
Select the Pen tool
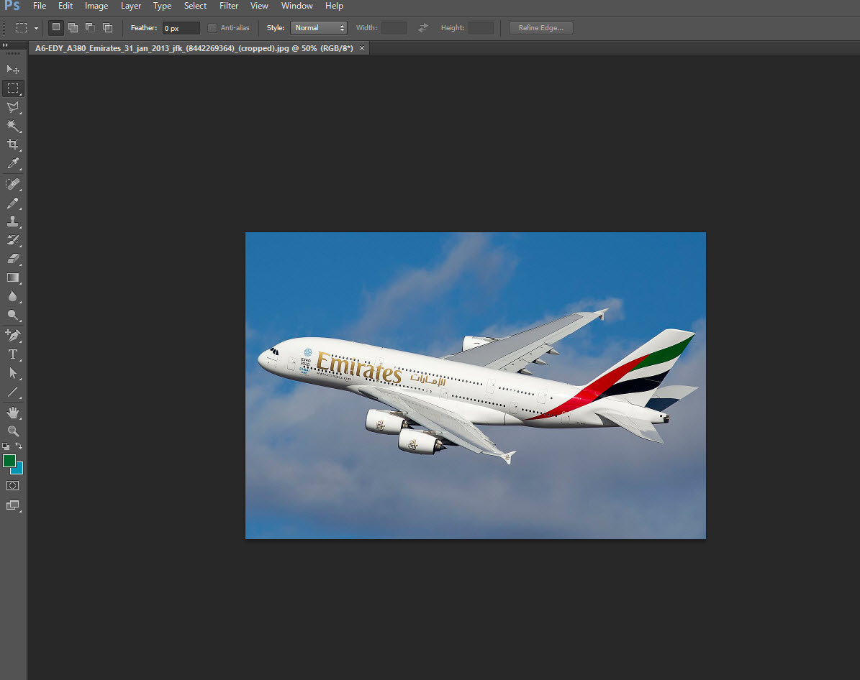click(x=13, y=336)
